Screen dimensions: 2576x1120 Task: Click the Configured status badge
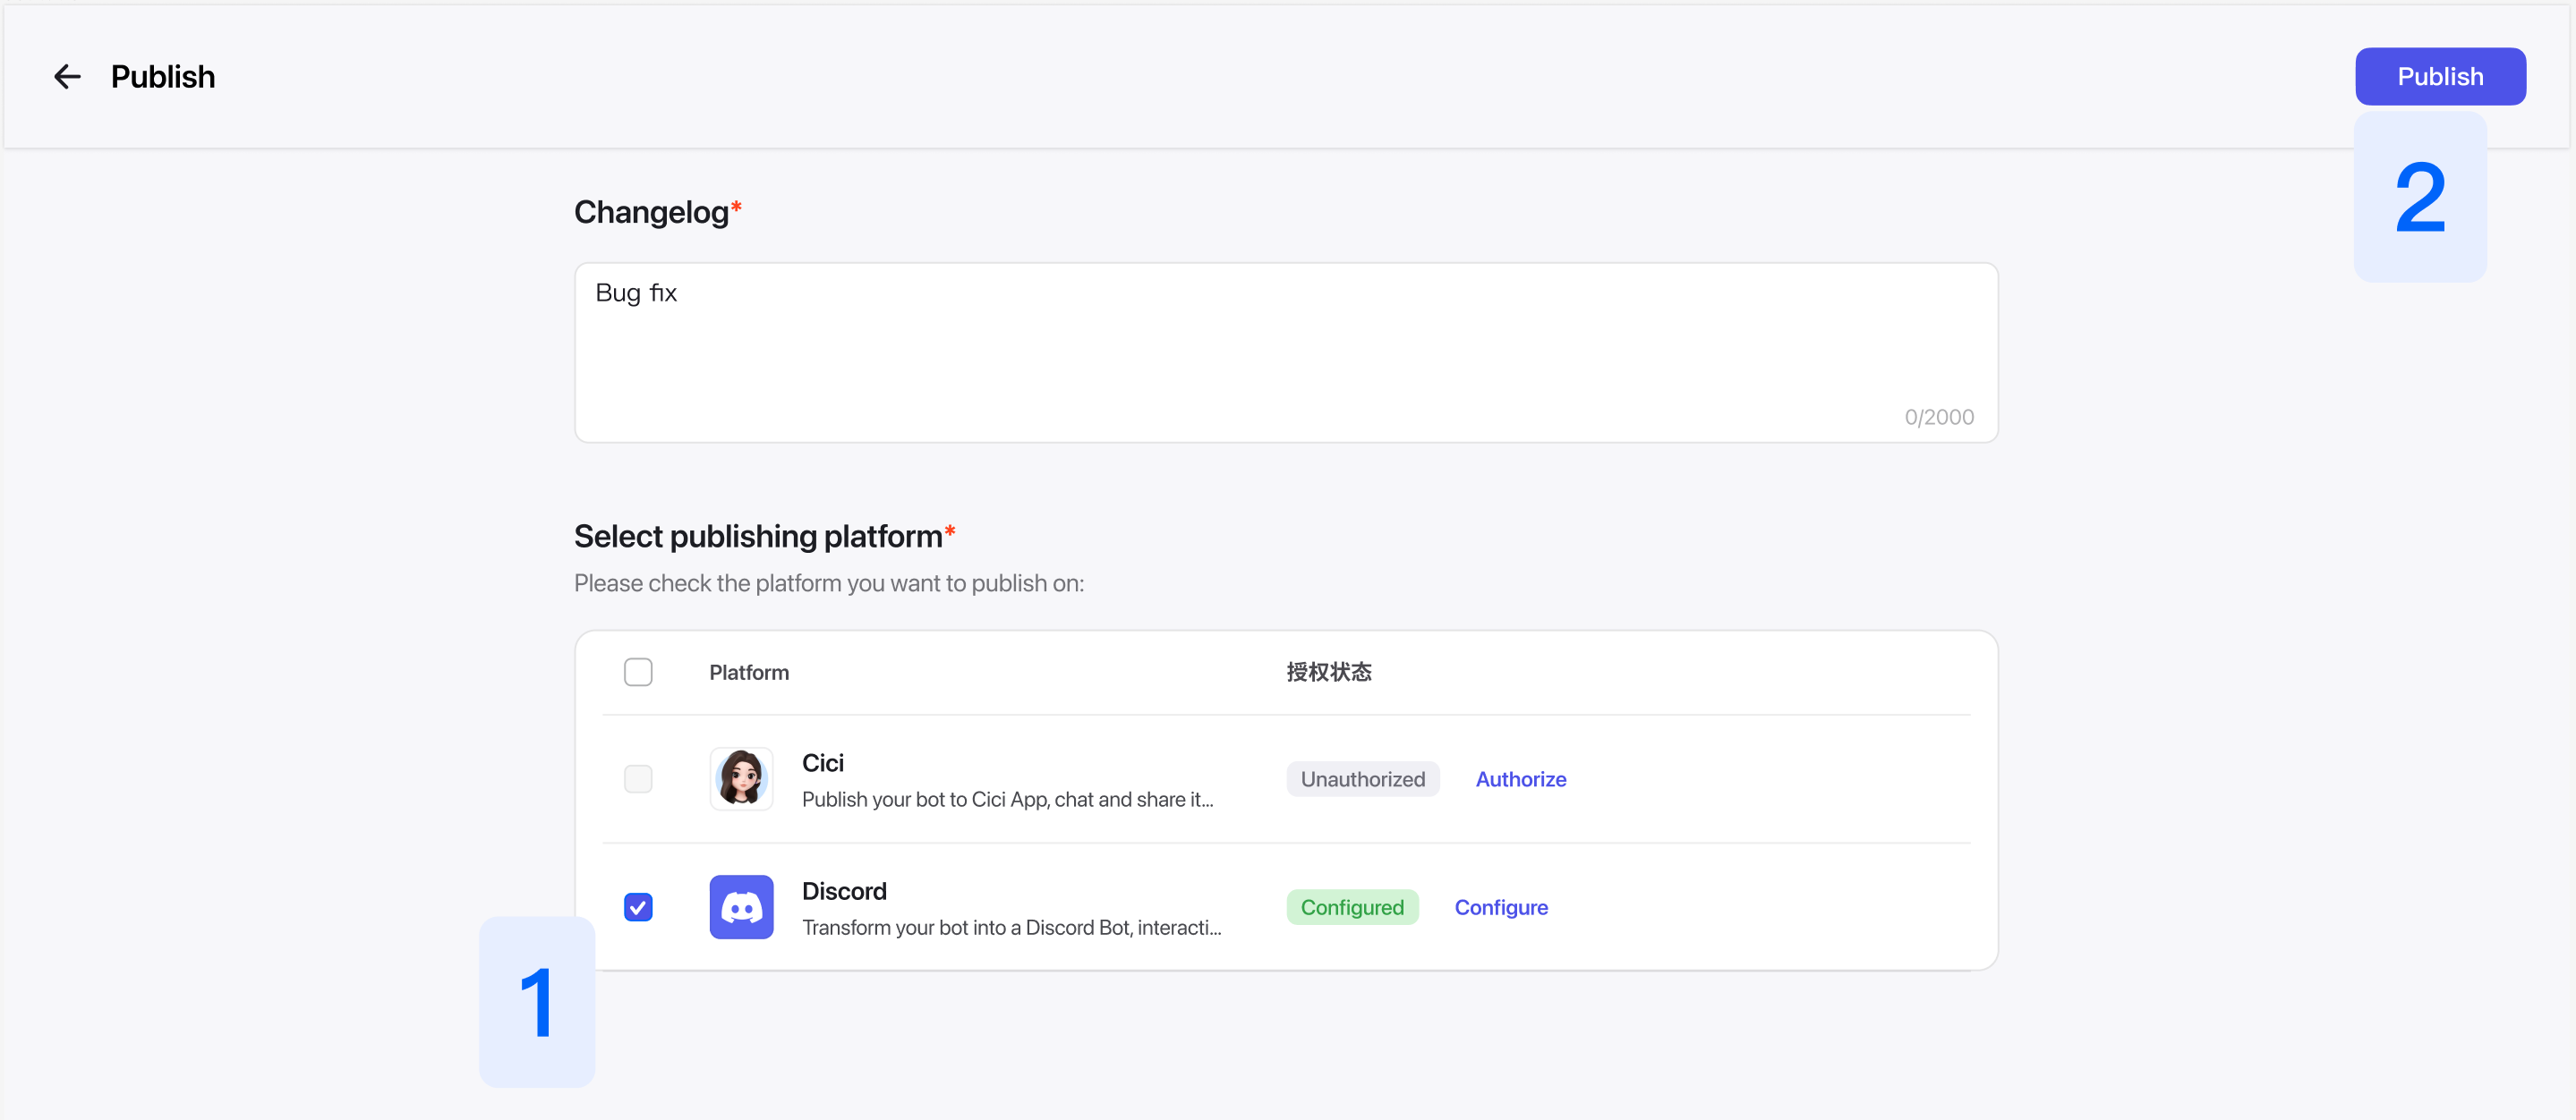coord(1351,906)
